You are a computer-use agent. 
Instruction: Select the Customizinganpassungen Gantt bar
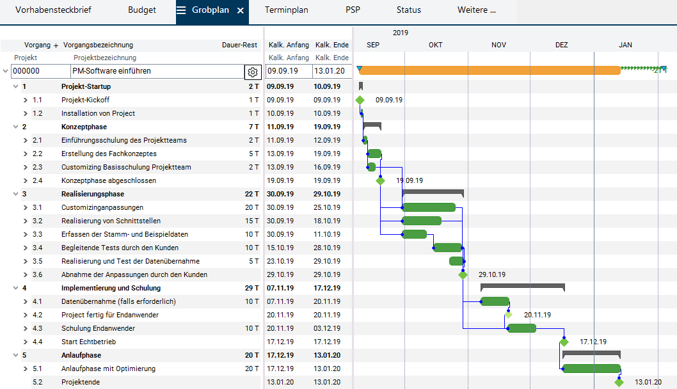coord(429,207)
